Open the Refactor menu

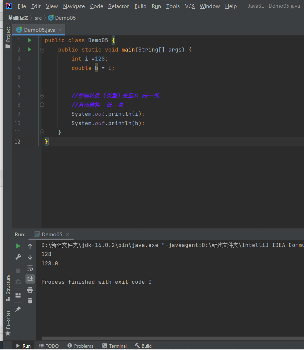pyautogui.click(x=119, y=6)
